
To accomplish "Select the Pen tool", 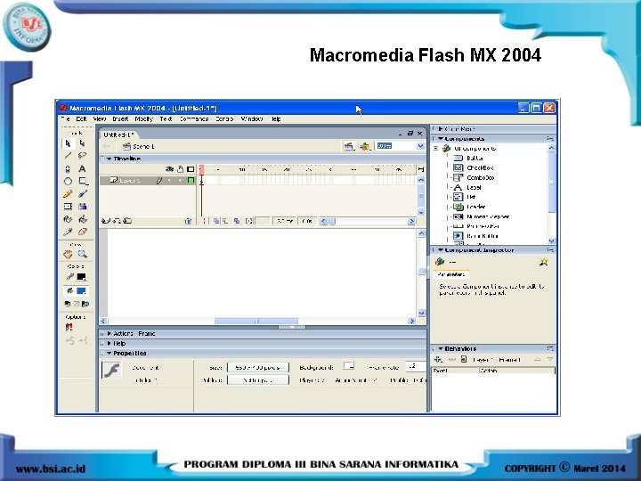I will coord(68,168).
